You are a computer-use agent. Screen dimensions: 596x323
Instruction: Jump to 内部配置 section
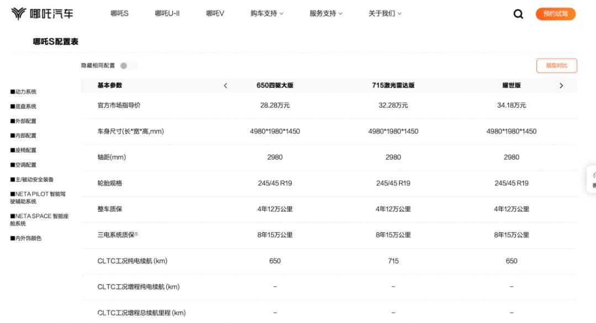coord(24,135)
